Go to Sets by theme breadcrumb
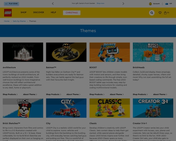This screenshot has height=141, width=176. pyautogui.click(x=19, y=21)
